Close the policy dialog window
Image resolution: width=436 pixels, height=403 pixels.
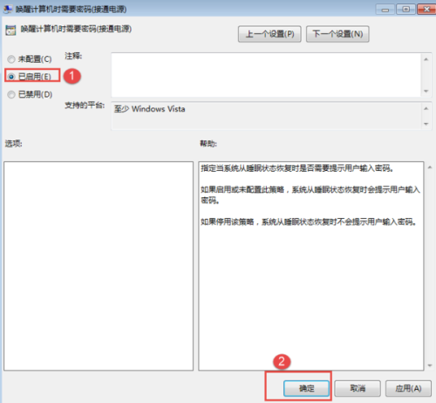(x=426, y=10)
